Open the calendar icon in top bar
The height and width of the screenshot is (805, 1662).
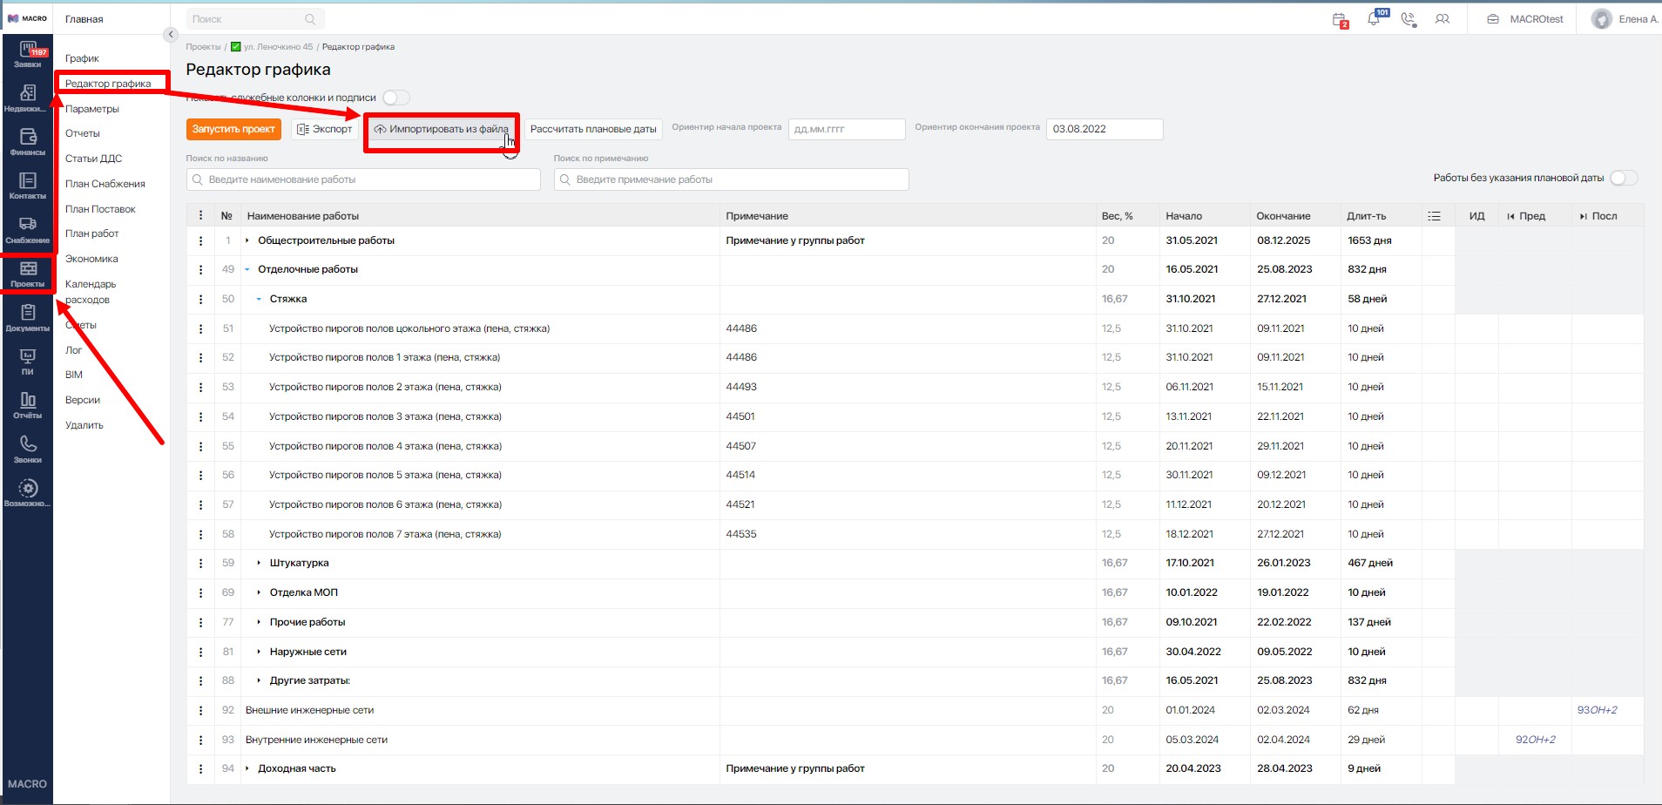click(1340, 19)
